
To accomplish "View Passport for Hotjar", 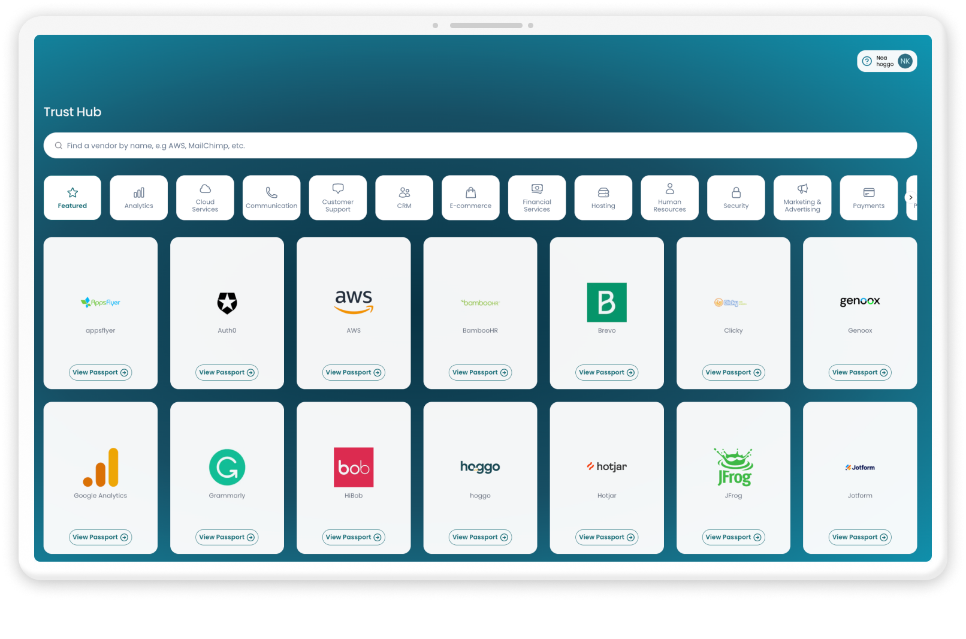I will pos(606,537).
